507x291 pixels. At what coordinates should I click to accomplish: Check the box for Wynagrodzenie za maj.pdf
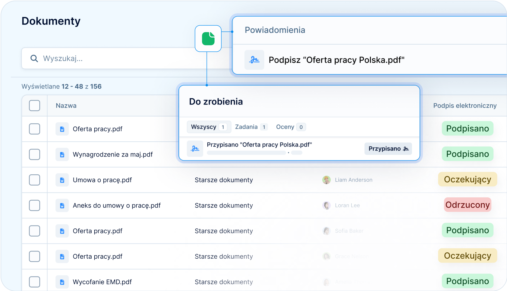34,154
